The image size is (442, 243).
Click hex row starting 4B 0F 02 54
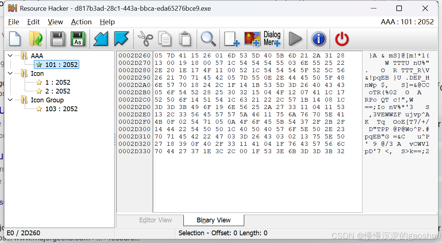click(x=250, y=122)
